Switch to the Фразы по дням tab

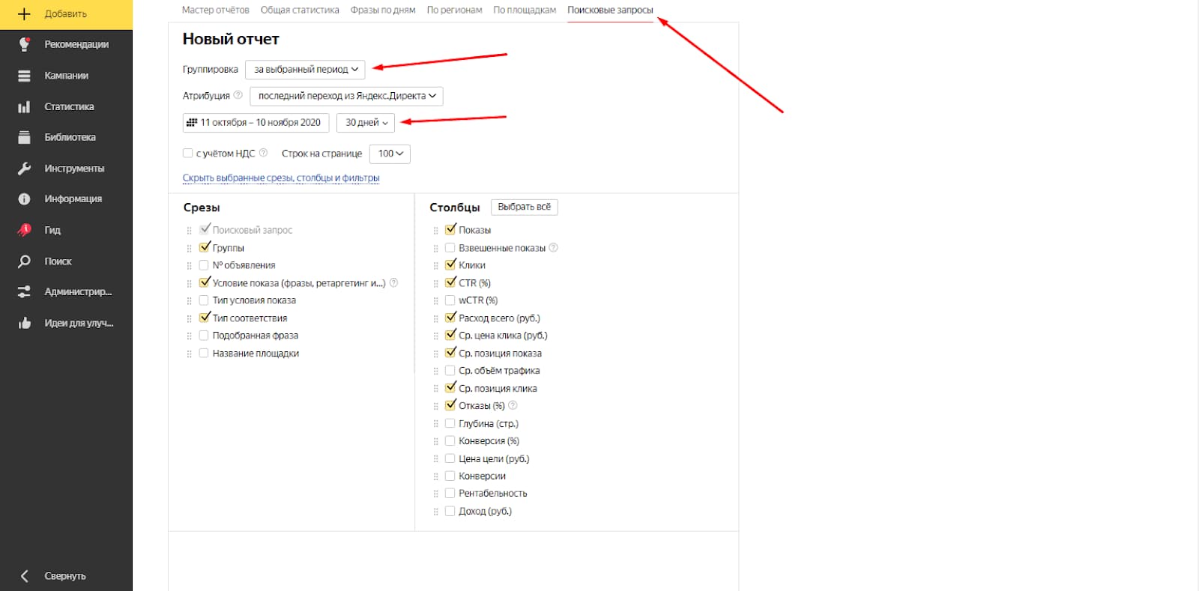[x=383, y=10]
